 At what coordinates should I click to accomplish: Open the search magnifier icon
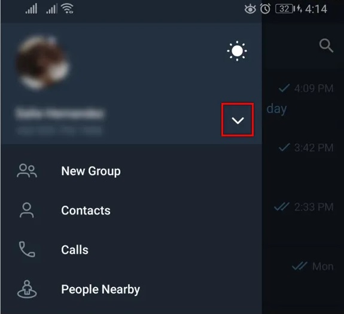click(x=326, y=45)
